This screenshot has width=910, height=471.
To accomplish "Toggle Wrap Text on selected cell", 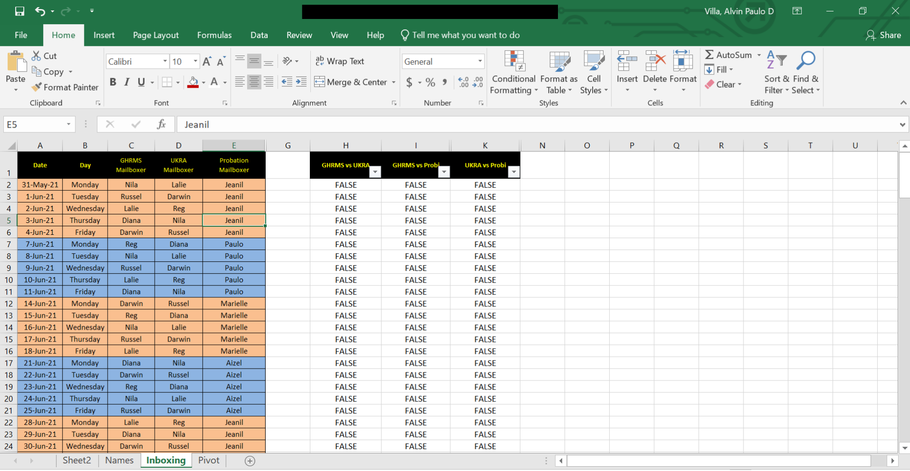I will click(340, 61).
